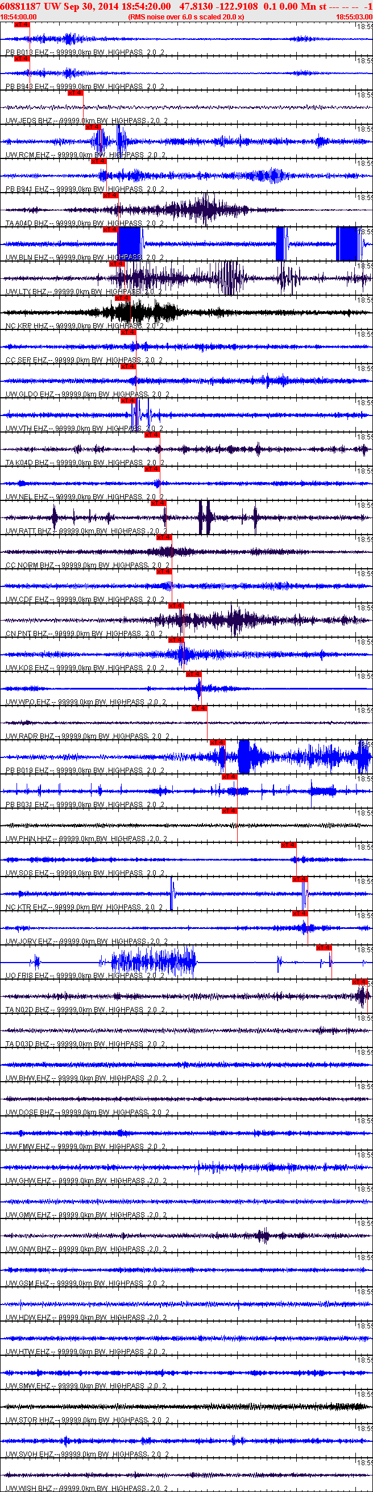Select the red pick flag on PB B013 trace
This screenshot has width=373, height=1492.
22,25
